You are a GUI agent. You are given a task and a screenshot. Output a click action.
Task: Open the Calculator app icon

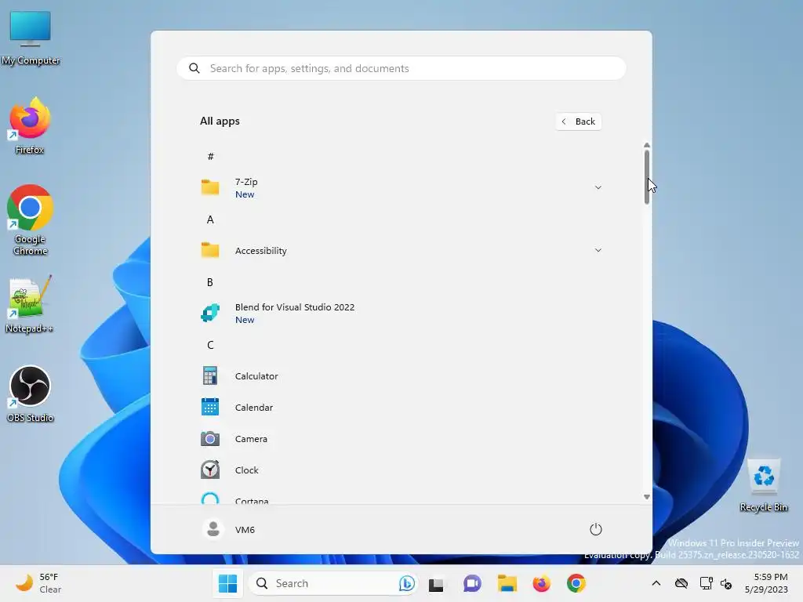coord(210,375)
